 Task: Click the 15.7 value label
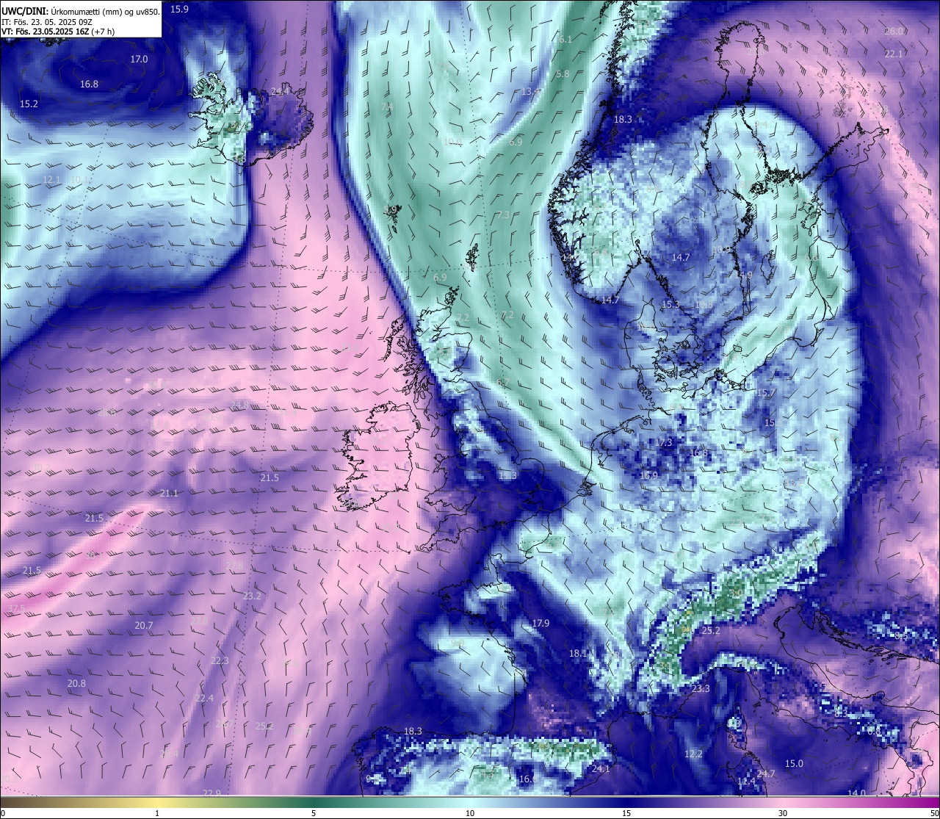765,393
